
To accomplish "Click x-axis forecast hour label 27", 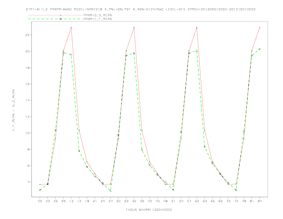I will click(110, 201).
